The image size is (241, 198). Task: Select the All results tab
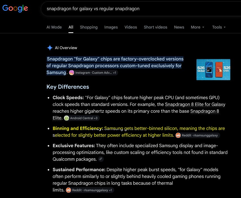pos(71,27)
